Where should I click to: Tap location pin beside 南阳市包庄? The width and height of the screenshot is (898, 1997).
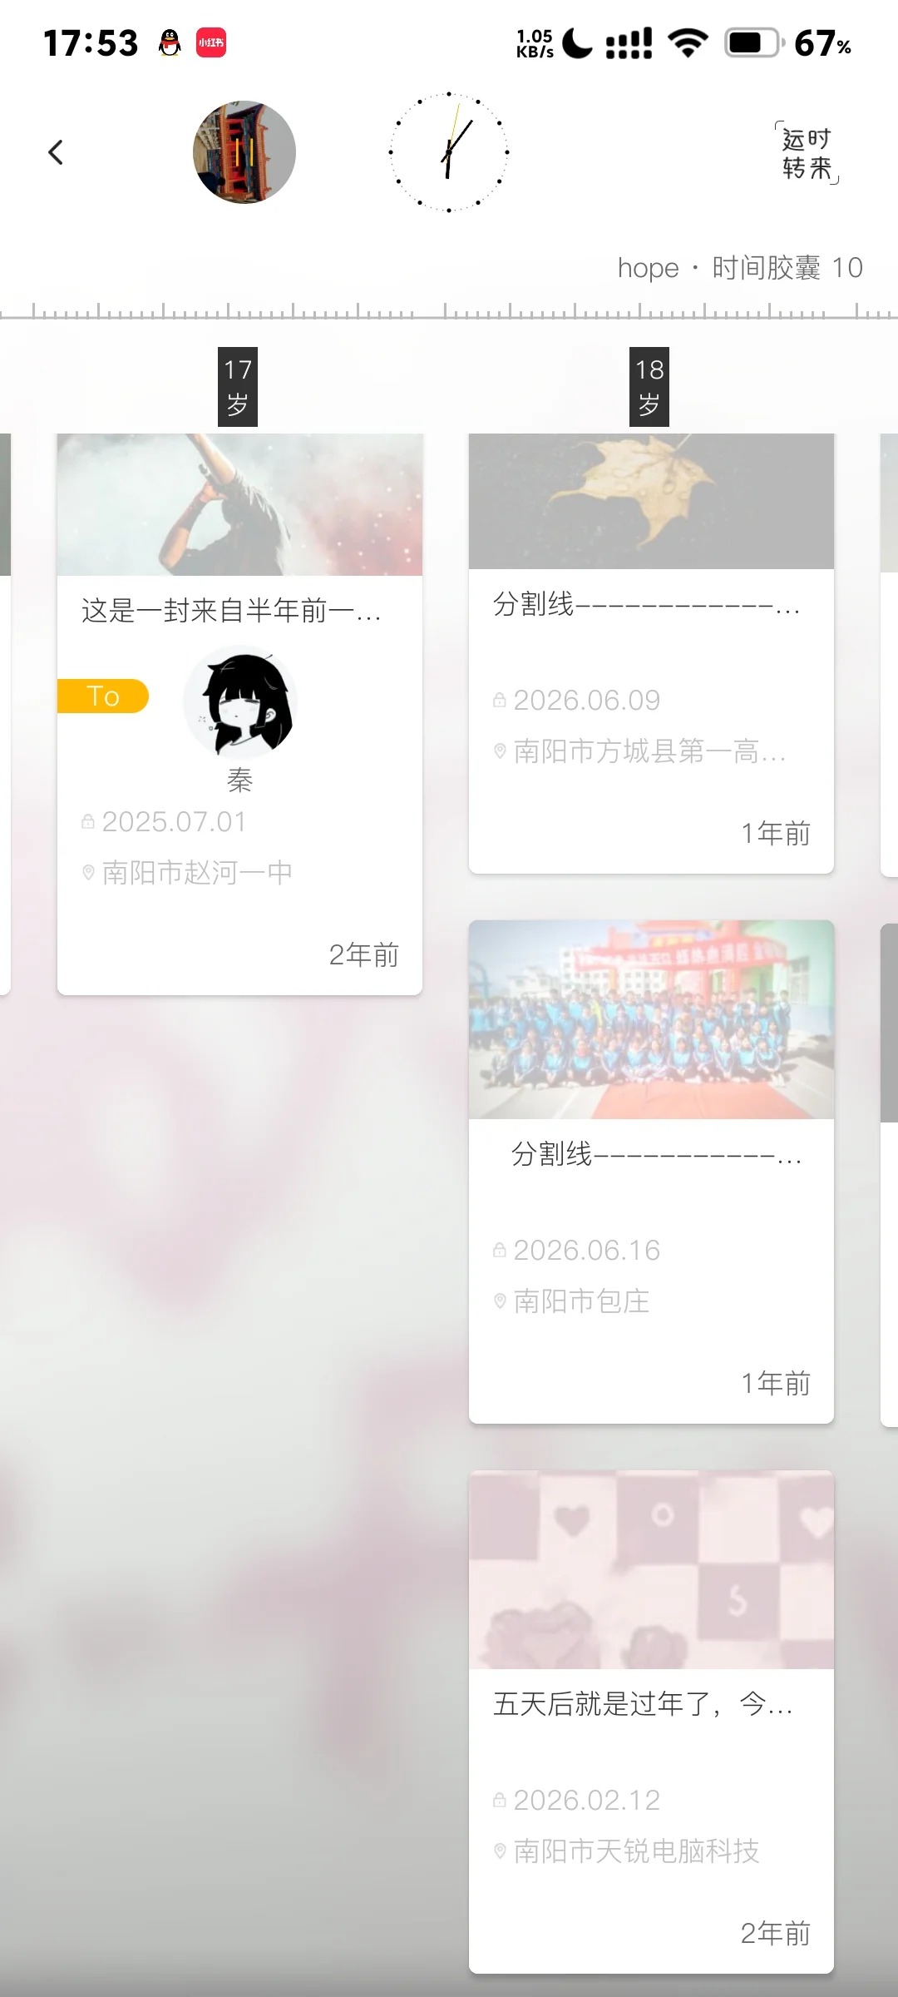(x=500, y=1301)
